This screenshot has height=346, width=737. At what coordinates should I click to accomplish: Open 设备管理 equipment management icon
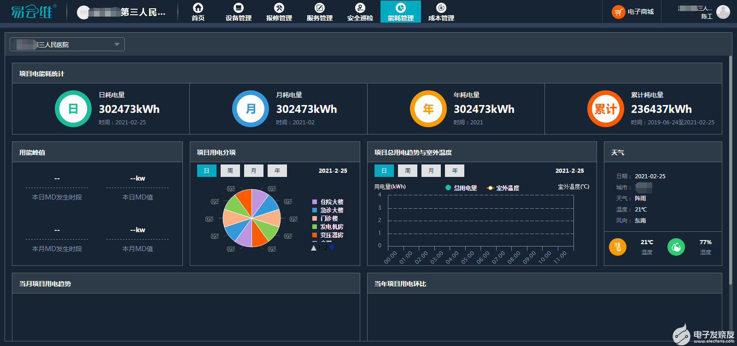239,8
